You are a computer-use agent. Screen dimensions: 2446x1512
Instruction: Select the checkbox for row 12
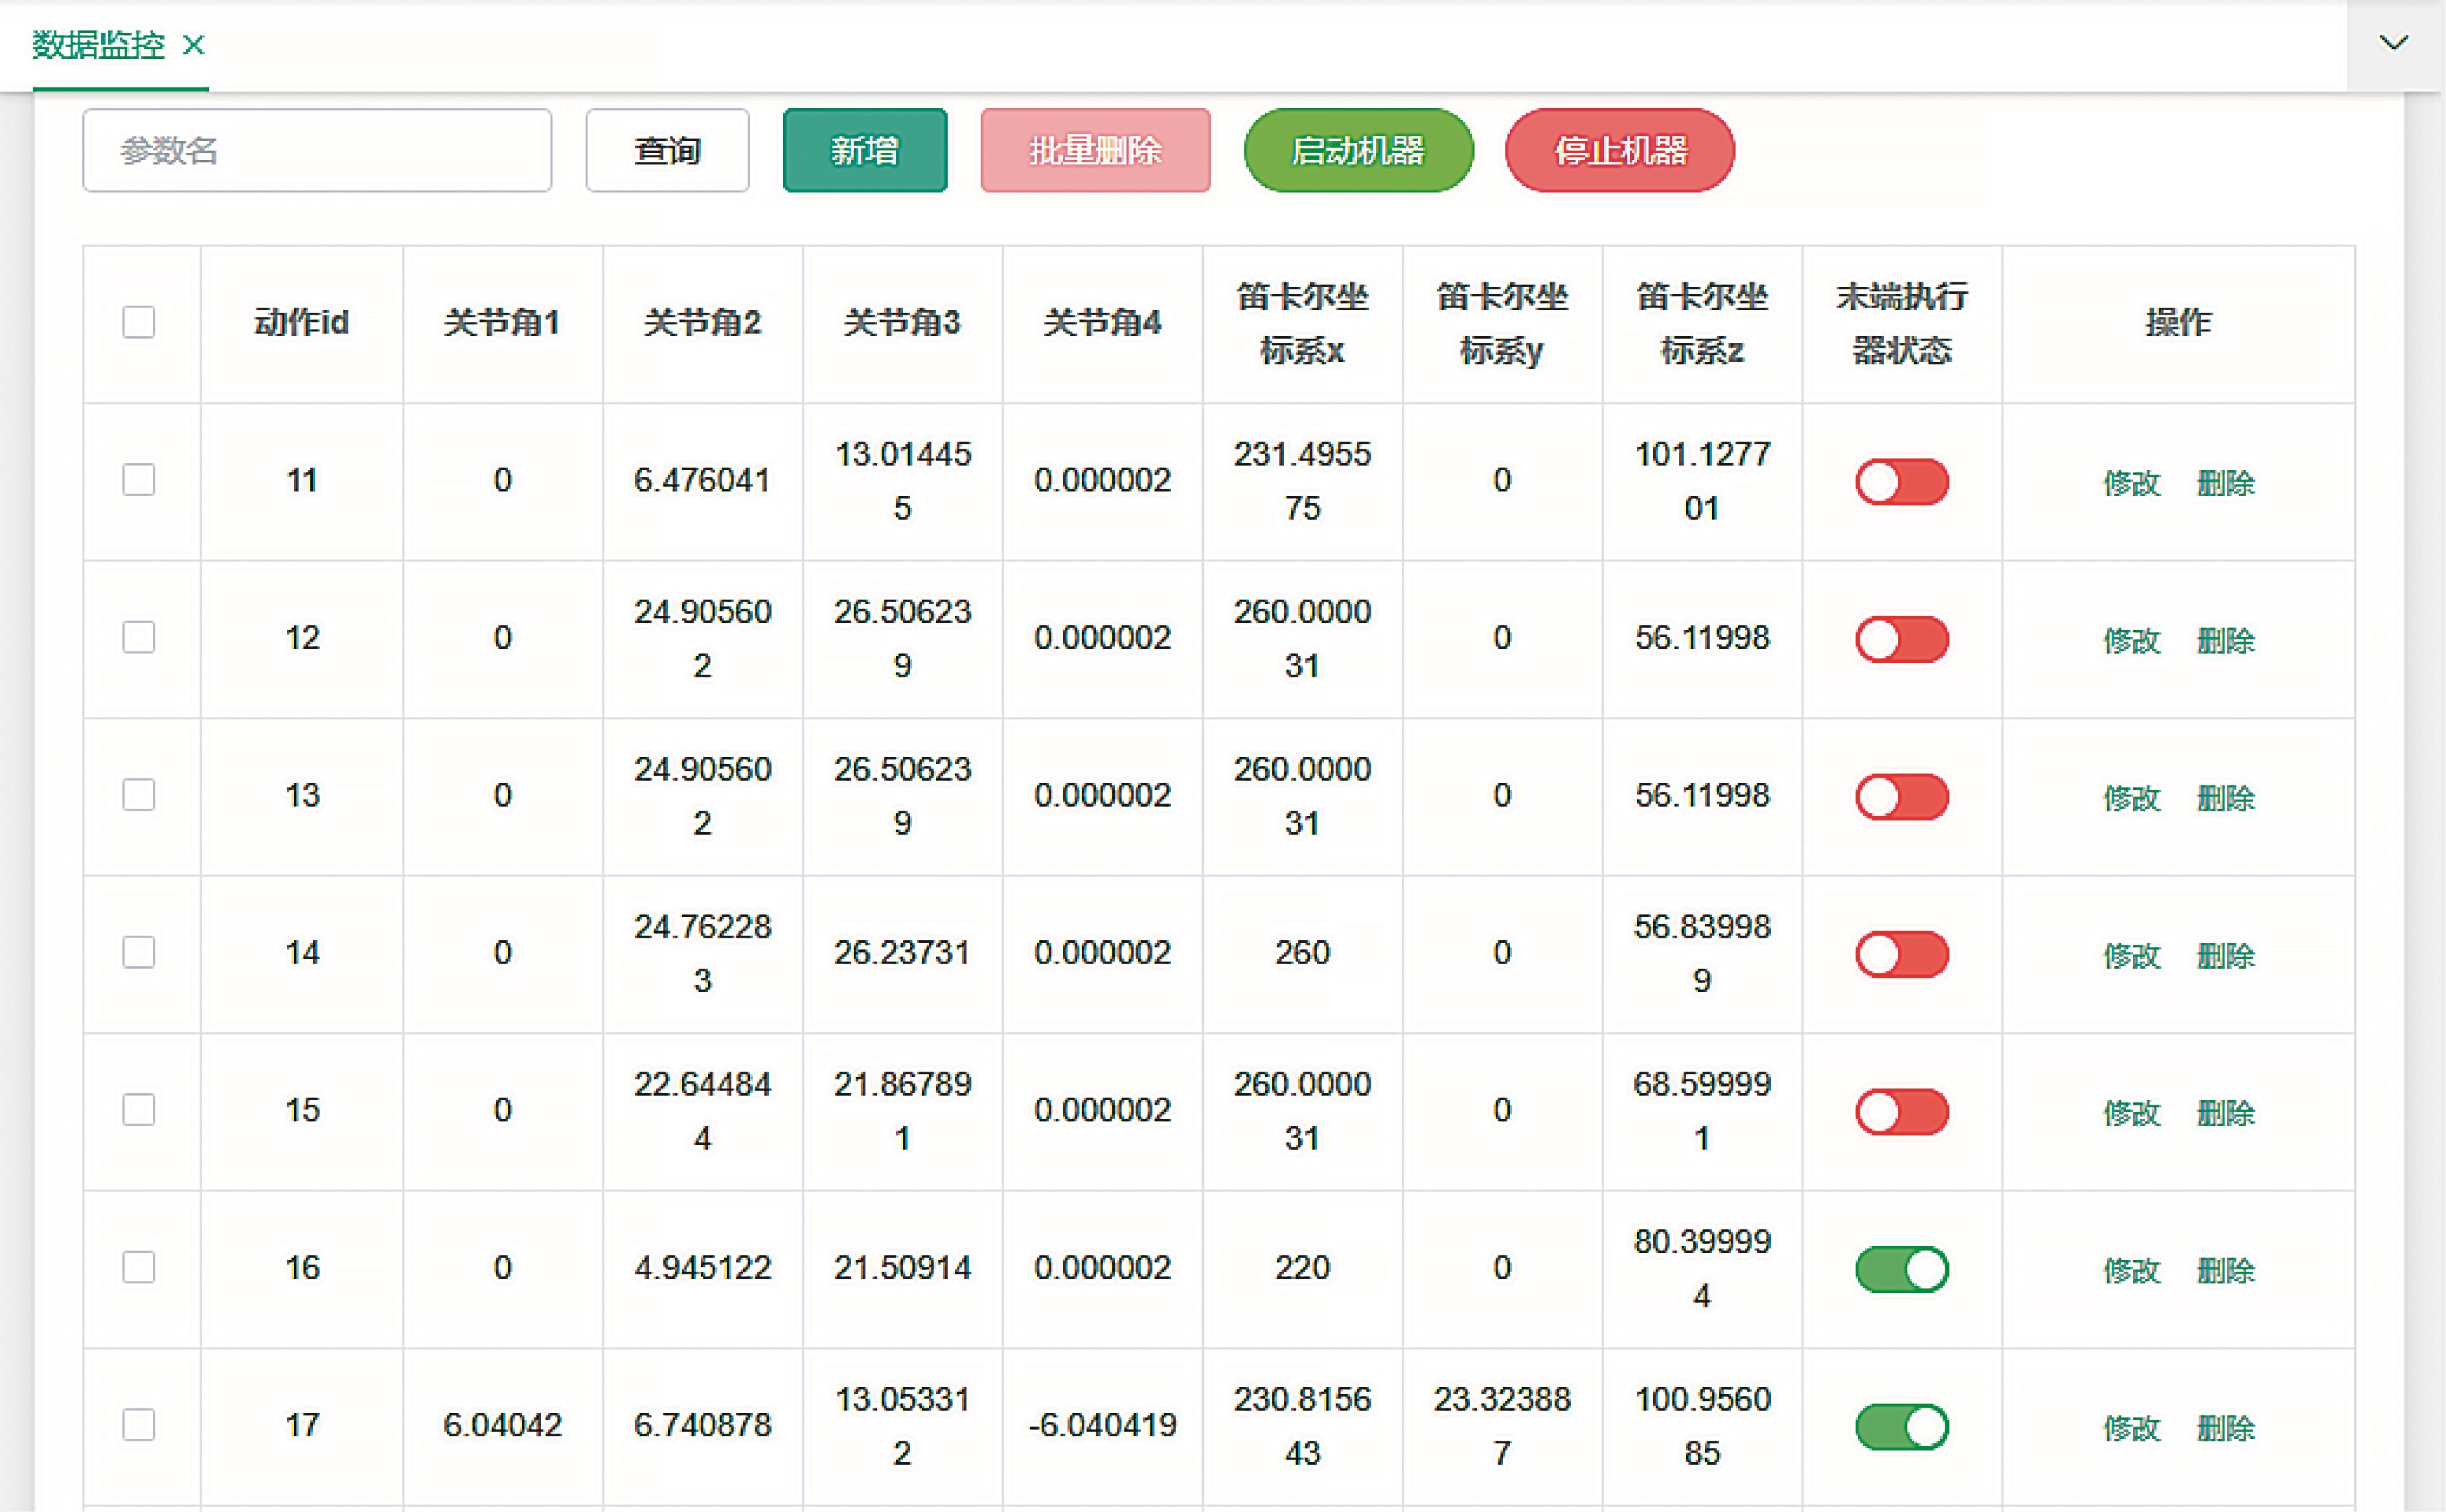(139, 637)
